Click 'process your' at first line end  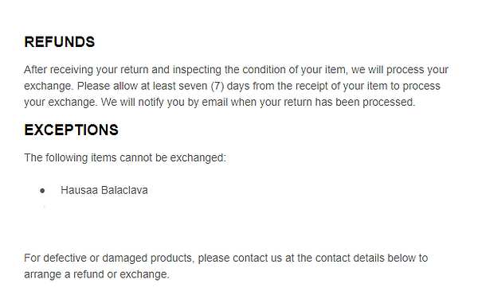click(x=417, y=70)
